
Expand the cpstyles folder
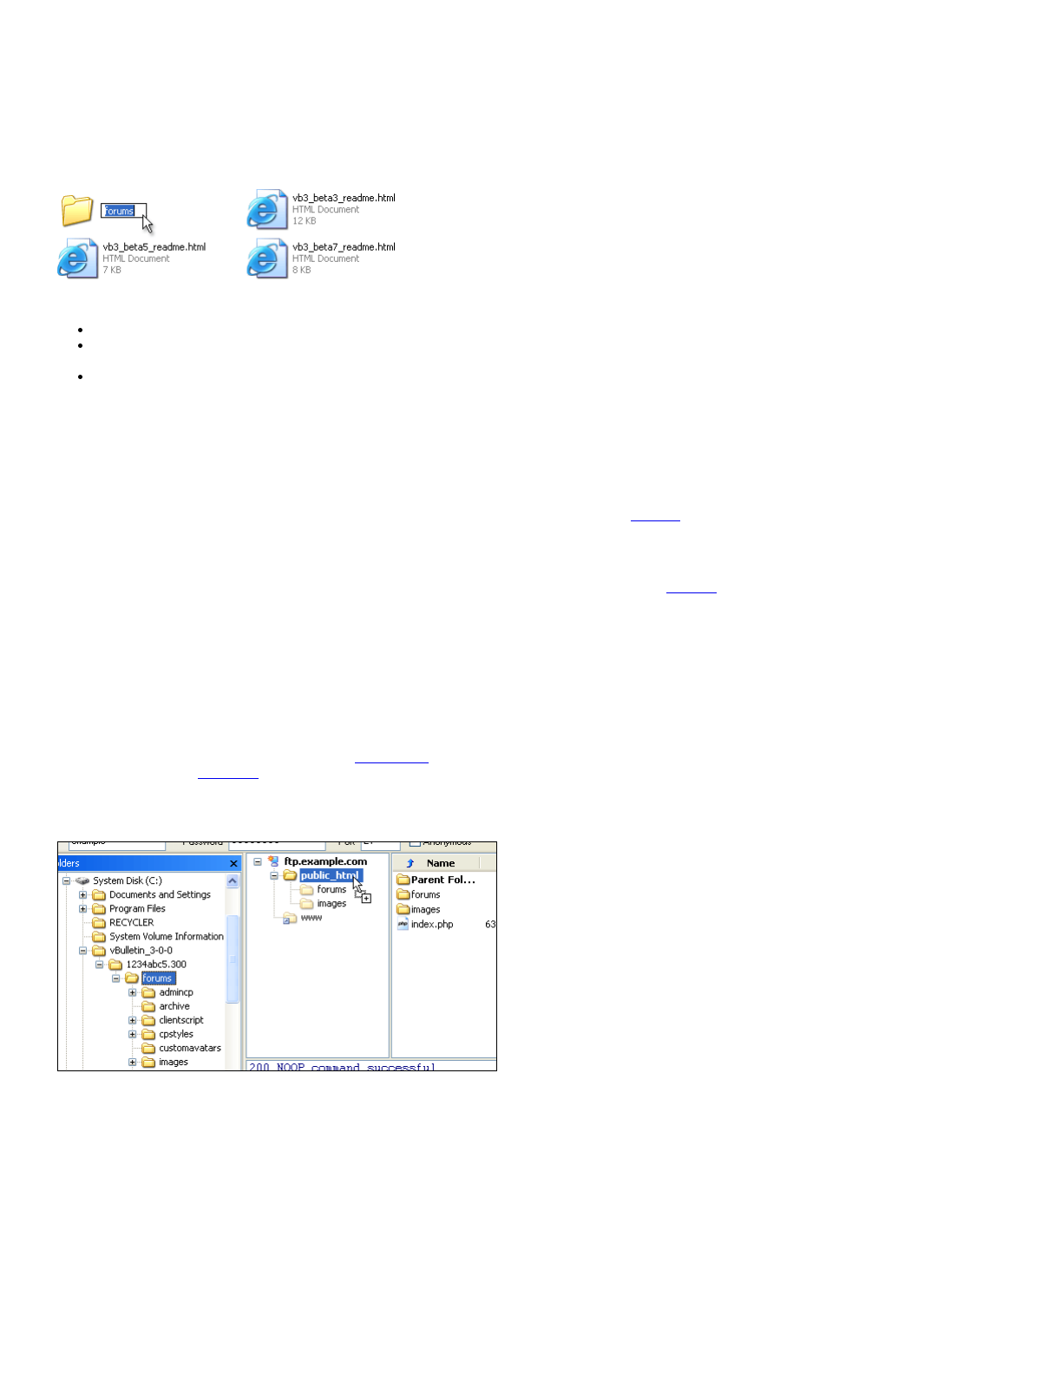[133, 1034]
